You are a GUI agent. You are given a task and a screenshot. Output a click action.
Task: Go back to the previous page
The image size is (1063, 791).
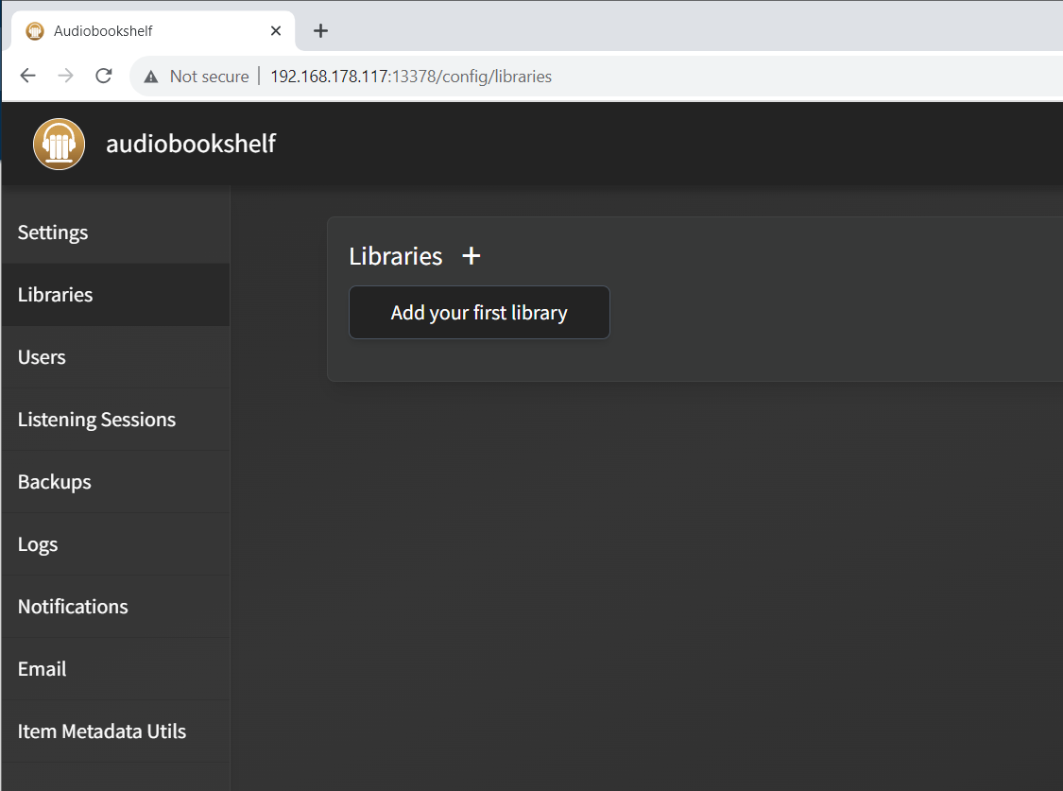coord(28,77)
